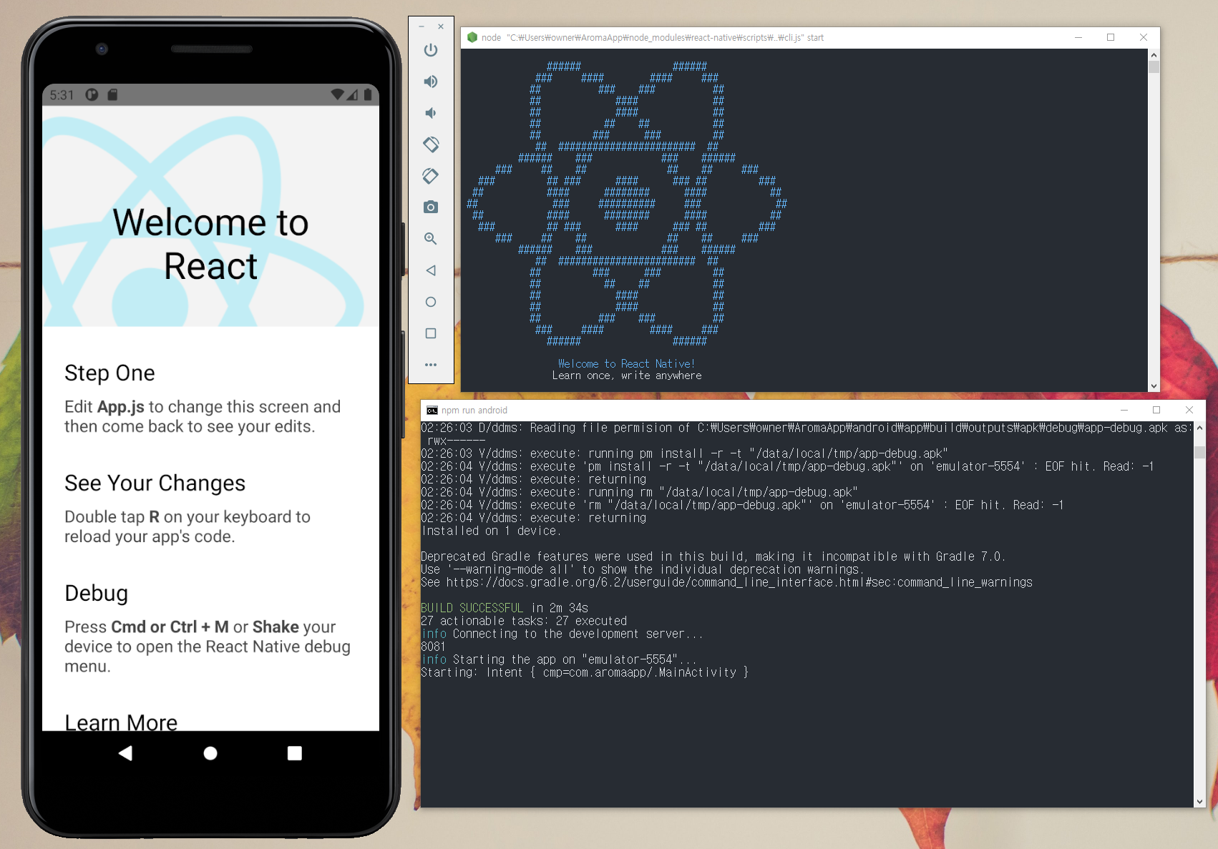Tap the Android recent apps button on phone
The image size is (1218, 849).
[x=295, y=752]
